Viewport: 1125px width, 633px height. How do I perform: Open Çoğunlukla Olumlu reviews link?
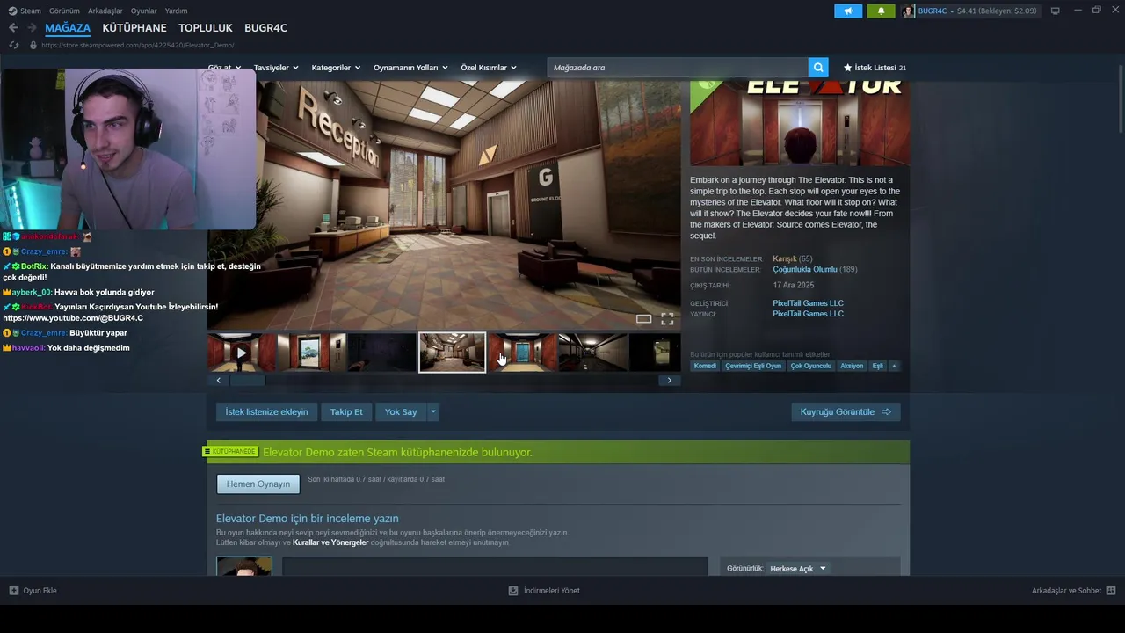(805, 269)
